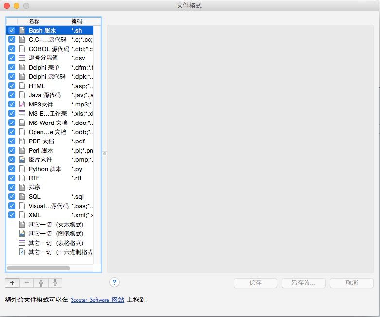Click the remove format minus button
This screenshot has height=317, width=380.
[x=26, y=282]
